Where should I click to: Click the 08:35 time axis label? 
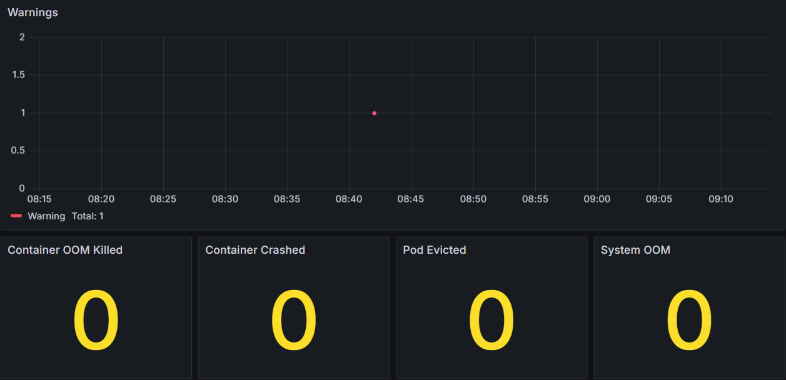tap(287, 199)
